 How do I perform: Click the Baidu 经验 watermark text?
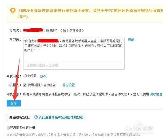point(139,128)
